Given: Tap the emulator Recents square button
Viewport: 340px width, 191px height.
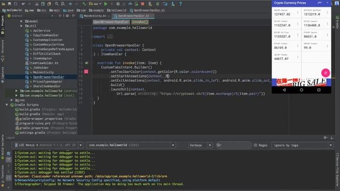Looking at the screenshot, I should [x=319, y=90].
